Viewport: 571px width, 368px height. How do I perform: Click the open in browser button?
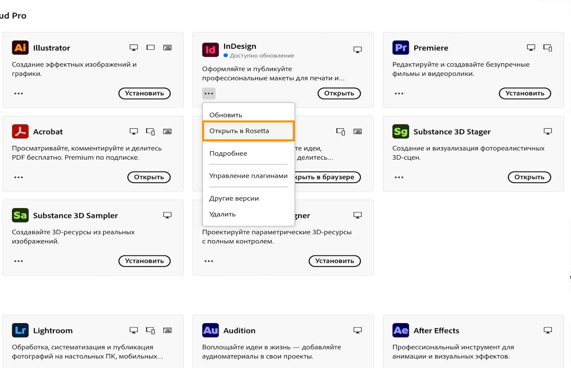pos(328,177)
